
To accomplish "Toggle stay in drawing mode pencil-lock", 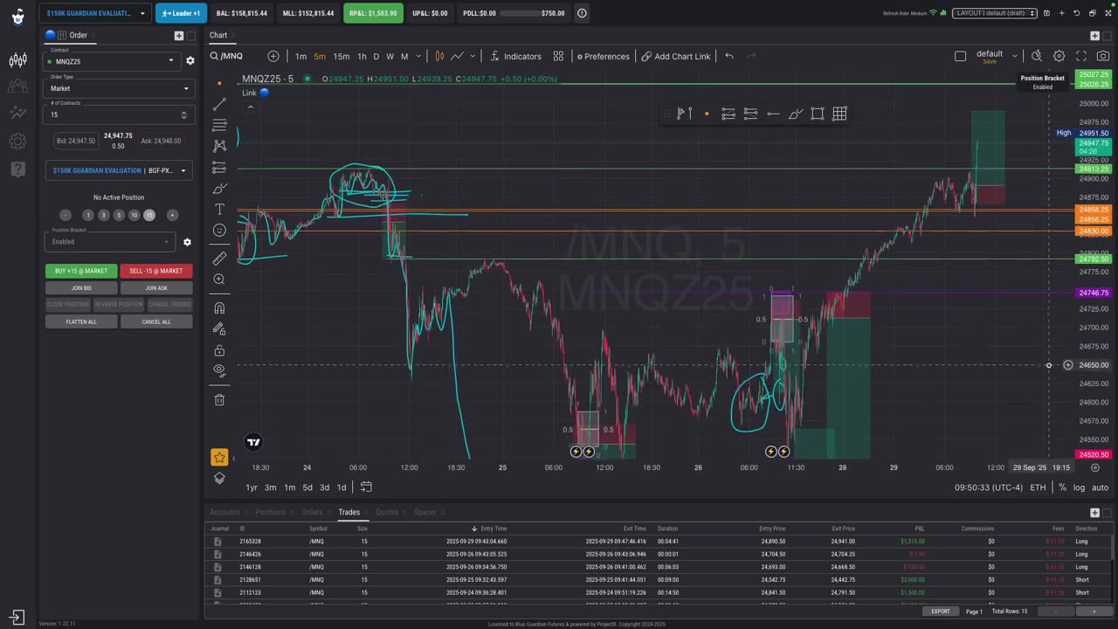I will click(219, 328).
